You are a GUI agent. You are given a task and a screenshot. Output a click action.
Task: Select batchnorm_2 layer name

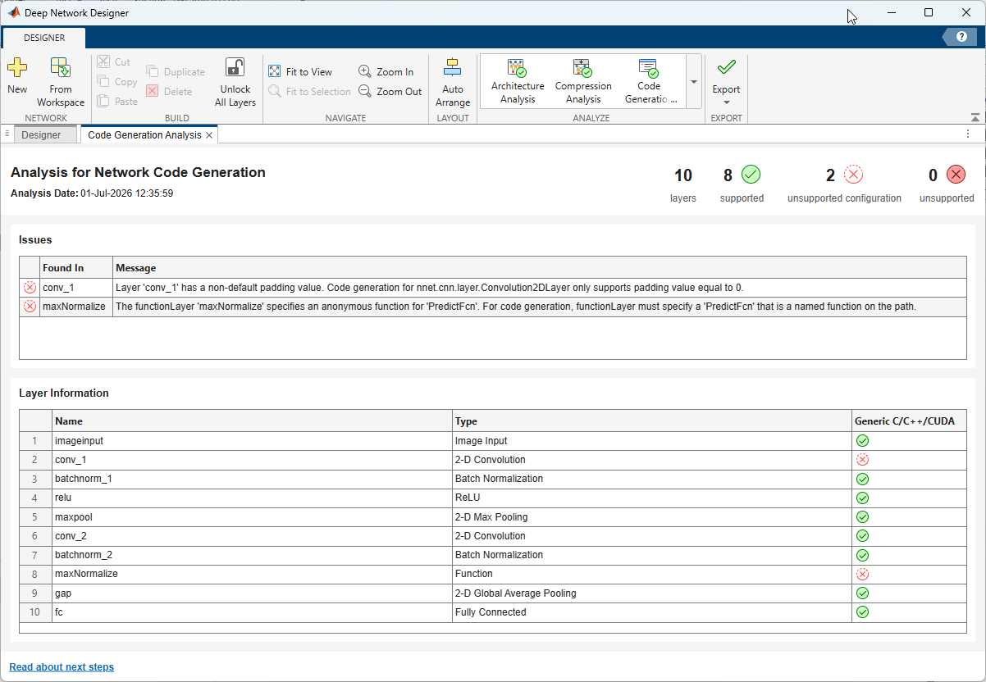click(83, 555)
